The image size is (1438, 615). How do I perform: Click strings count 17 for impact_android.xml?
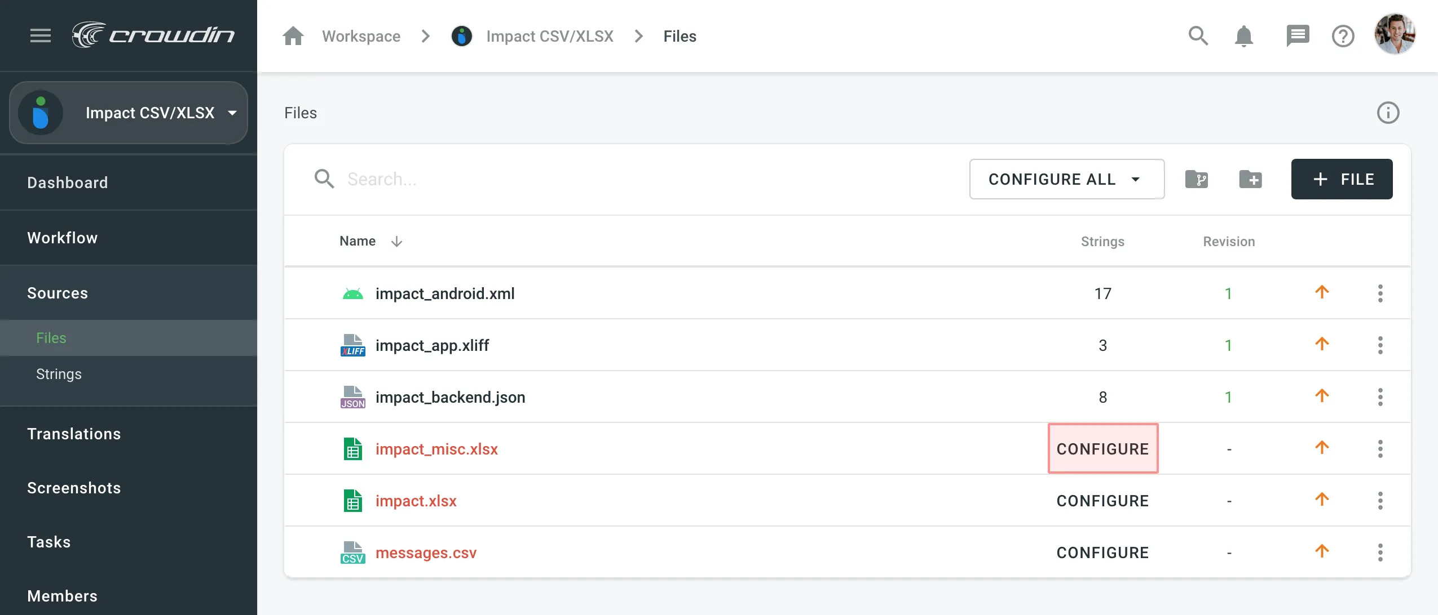click(x=1102, y=293)
